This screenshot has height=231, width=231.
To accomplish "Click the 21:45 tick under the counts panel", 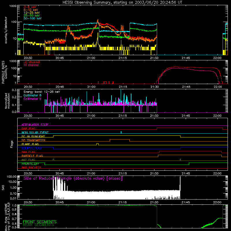I will click(186, 58).
